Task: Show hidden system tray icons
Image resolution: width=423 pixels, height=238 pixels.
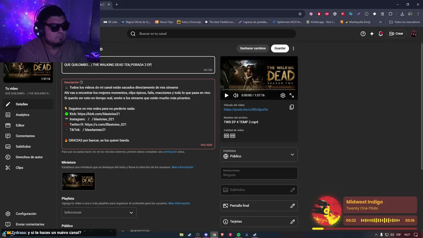Action: click(x=376, y=235)
